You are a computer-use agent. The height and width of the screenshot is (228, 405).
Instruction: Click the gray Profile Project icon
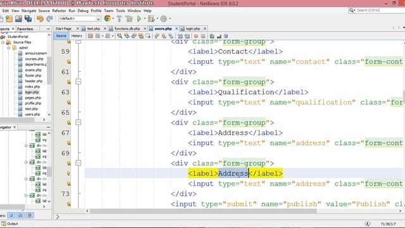pyautogui.click(x=164, y=18)
